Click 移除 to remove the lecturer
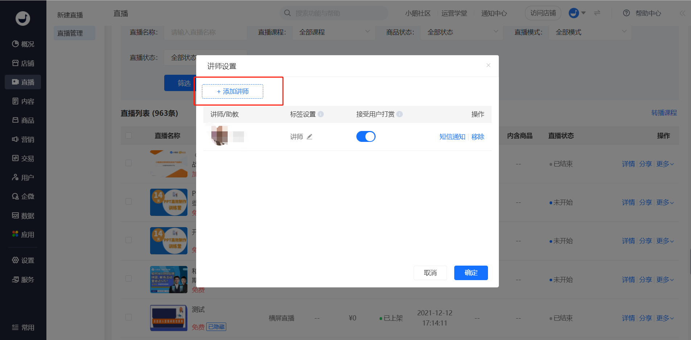Image resolution: width=691 pixels, height=340 pixels. (477, 137)
